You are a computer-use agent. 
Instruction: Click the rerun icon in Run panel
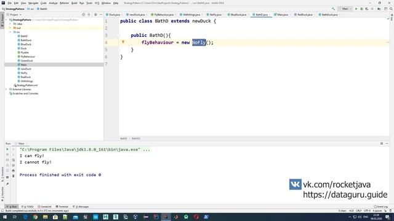[7, 149]
